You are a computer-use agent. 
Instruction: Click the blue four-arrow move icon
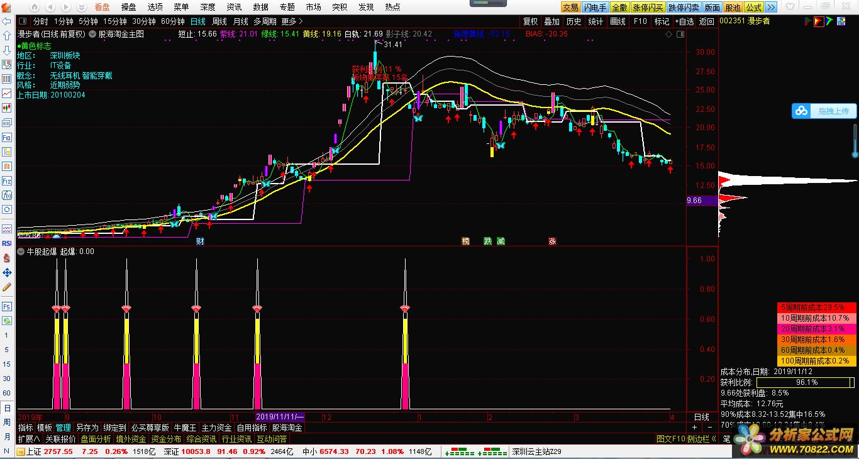tap(6, 272)
